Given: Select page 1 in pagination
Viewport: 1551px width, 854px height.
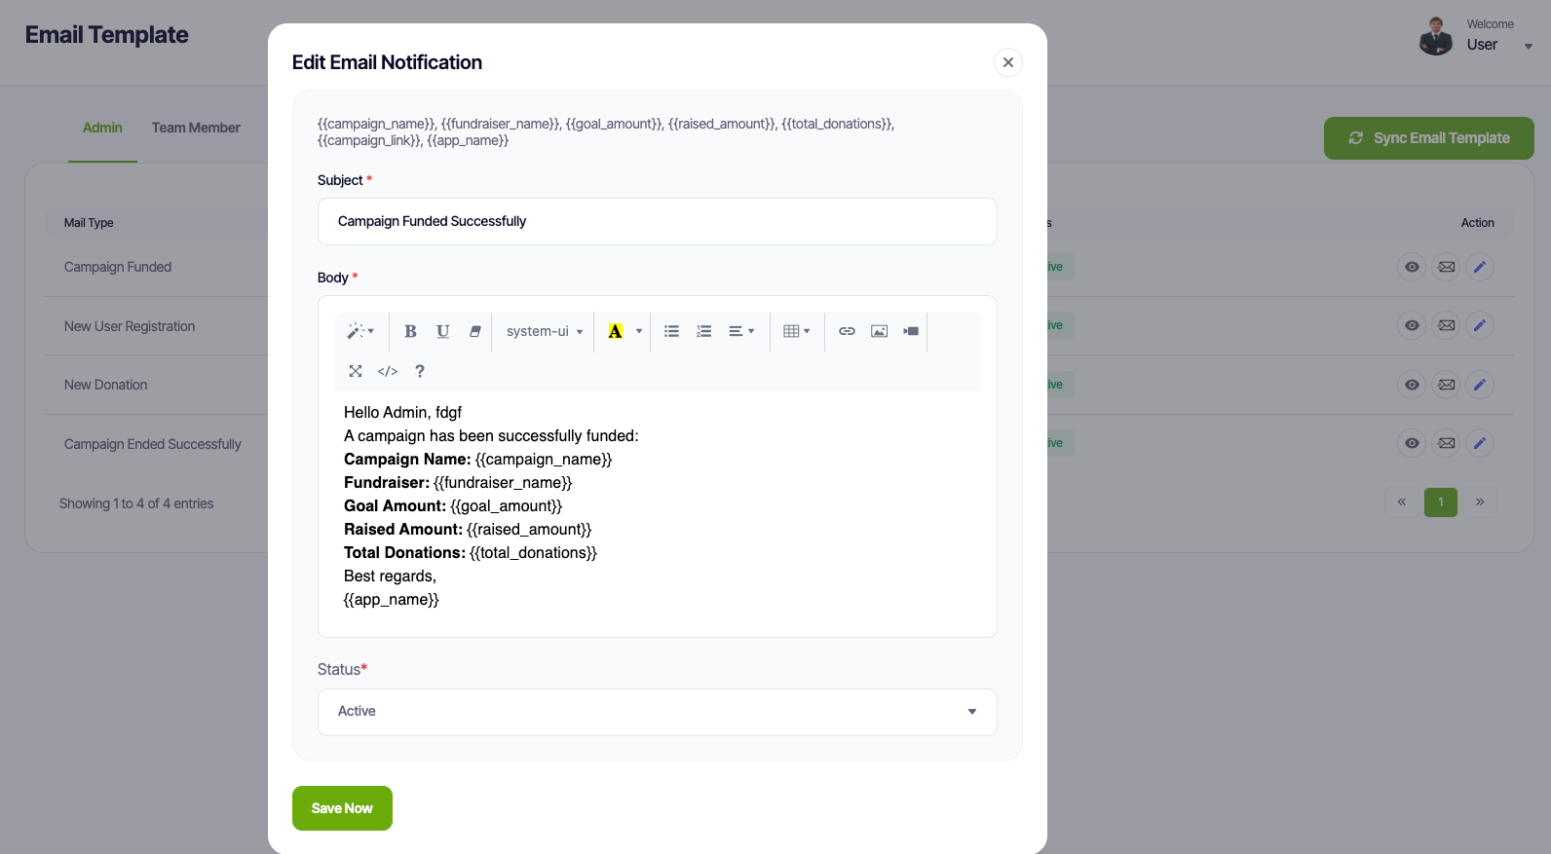Looking at the screenshot, I should point(1441,502).
